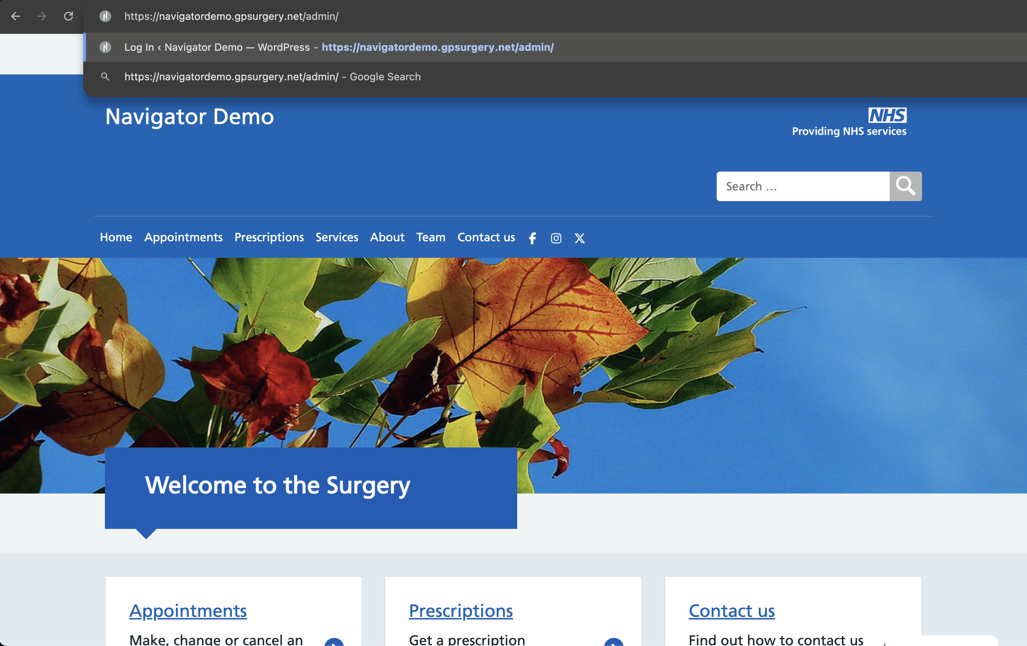The image size is (1027, 646).
Task: Click the Navigator Demo site title
Action: [x=189, y=116]
